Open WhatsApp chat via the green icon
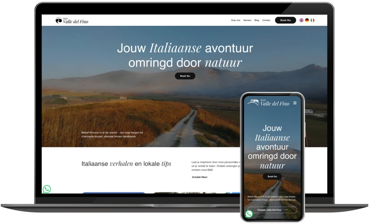369x224 pixels. tap(47, 189)
